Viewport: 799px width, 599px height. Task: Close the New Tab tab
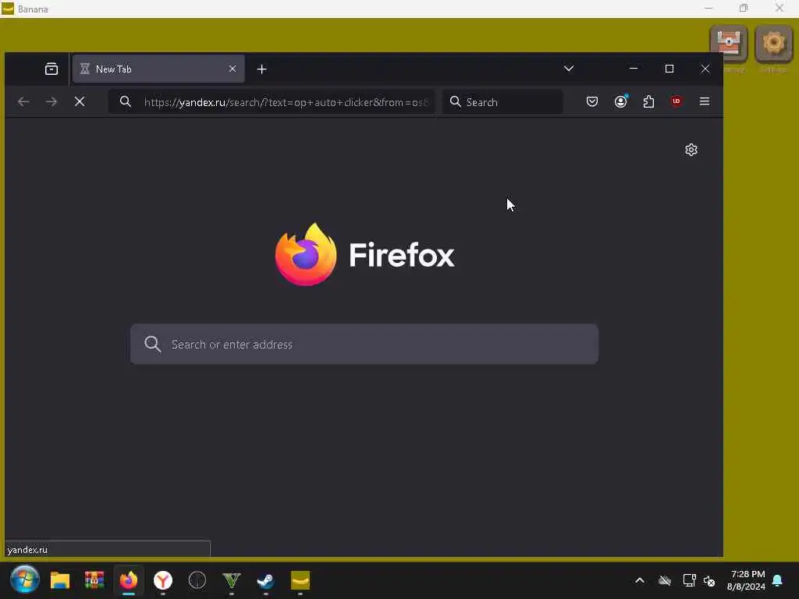tap(233, 69)
